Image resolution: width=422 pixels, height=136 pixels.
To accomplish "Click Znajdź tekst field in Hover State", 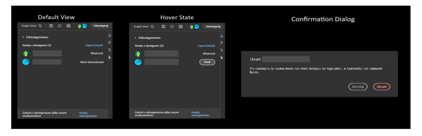I will click(141, 27).
